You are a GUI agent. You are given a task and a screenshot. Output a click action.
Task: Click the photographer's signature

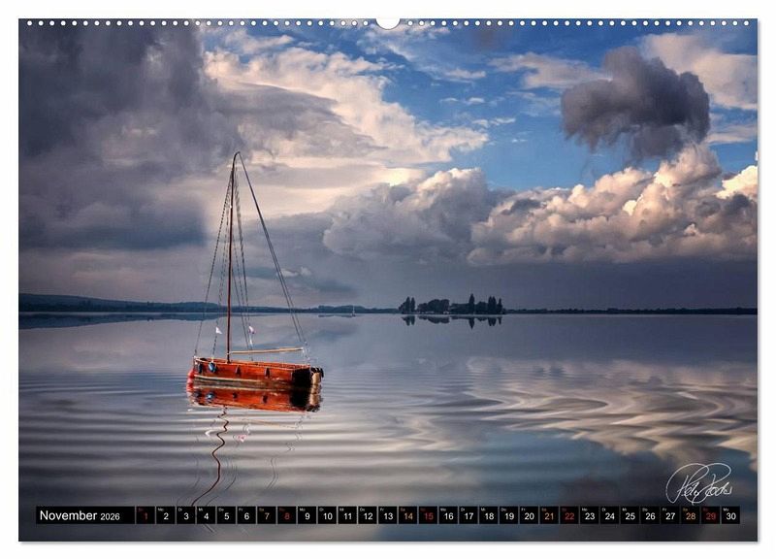tap(697, 481)
